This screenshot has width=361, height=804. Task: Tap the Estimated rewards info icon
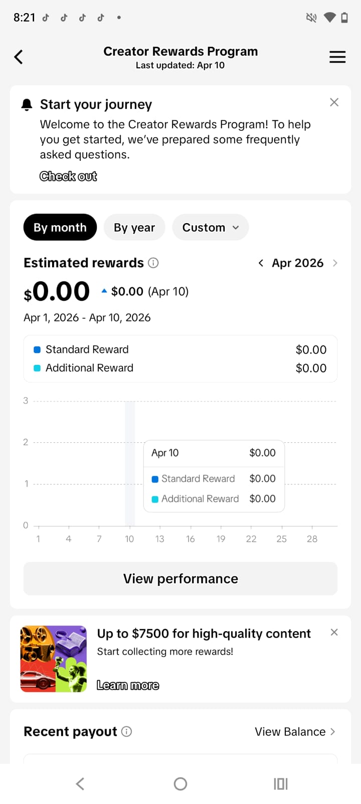154,263
